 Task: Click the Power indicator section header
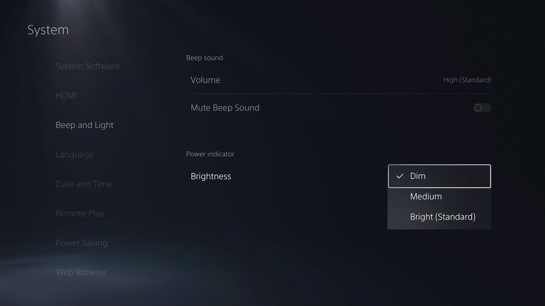[x=210, y=154]
